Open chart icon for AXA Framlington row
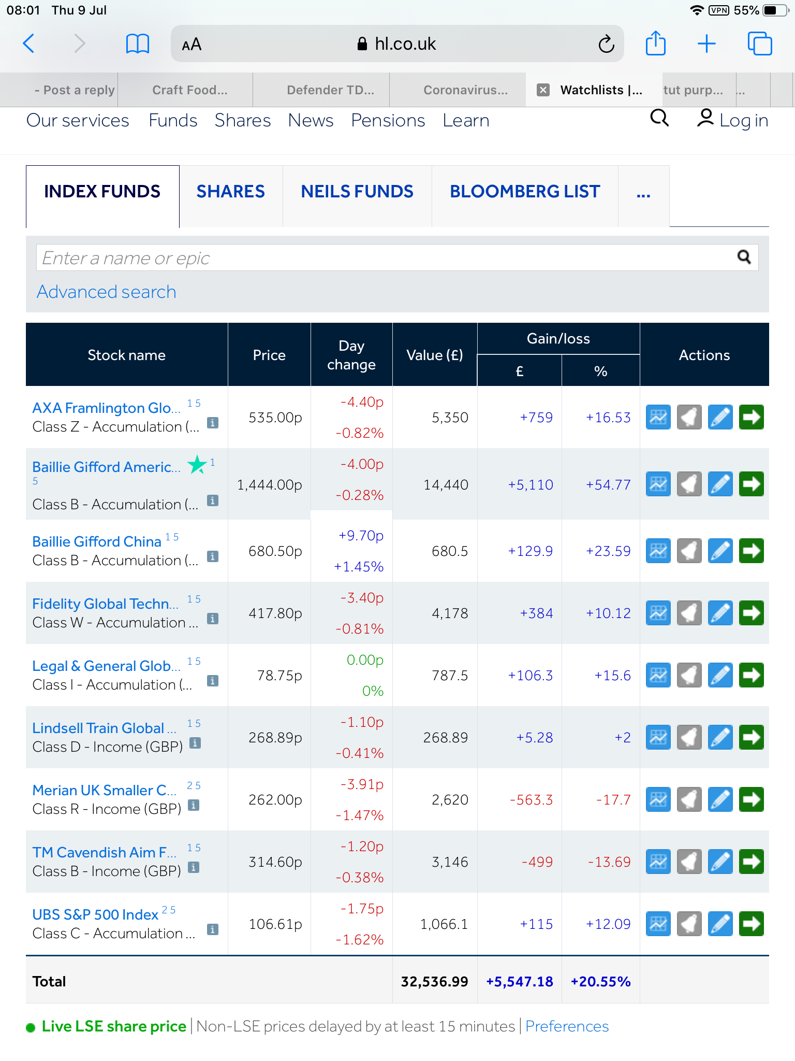The height and width of the screenshot is (1061, 795). (658, 417)
